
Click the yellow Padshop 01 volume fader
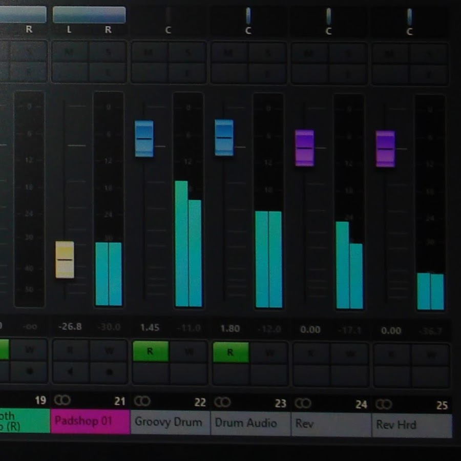[65, 260]
